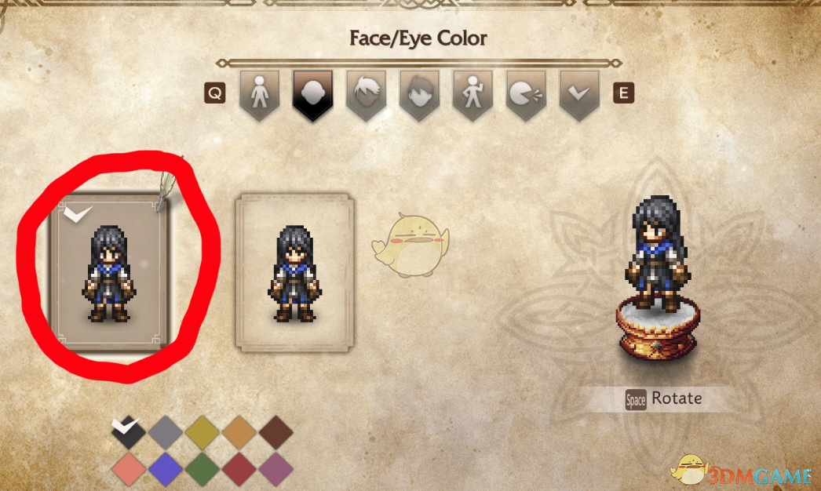821x491 pixels.
Task: Select the pose figure icon tab
Action: [473, 95]
